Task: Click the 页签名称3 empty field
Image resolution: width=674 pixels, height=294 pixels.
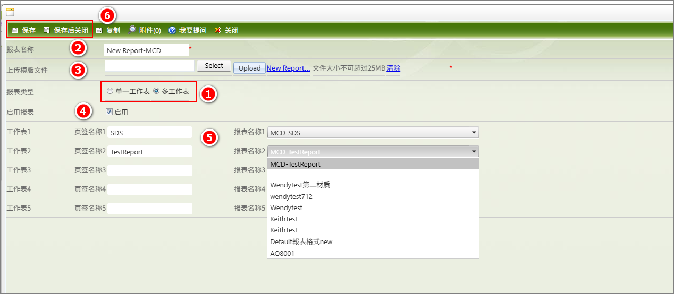Action: pyautogui.click(x=150, y=170)
